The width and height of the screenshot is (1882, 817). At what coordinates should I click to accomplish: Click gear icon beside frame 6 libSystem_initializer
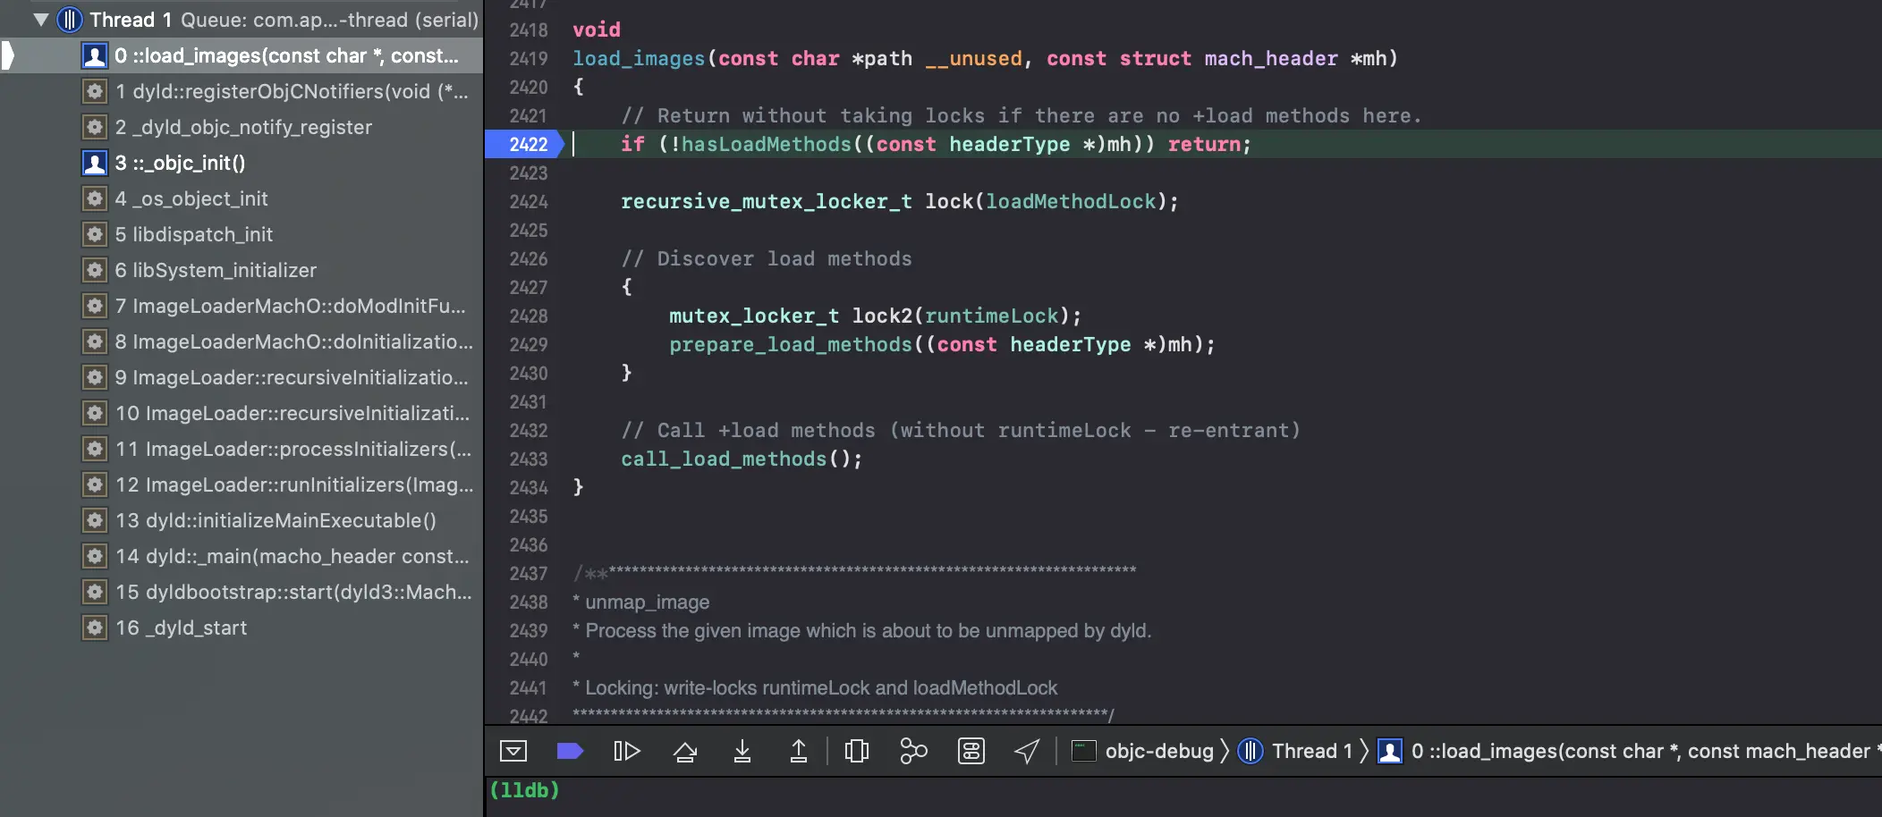point(95,270)
